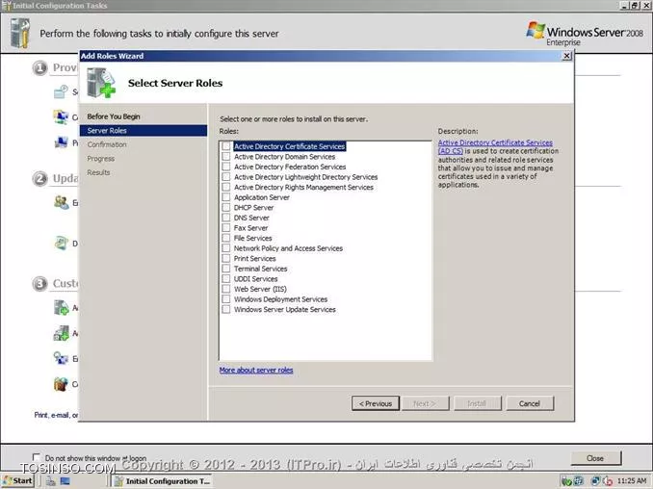
Task: Click the red alert system tray icon
Action: pyautogui.click(x=608, y=481)
